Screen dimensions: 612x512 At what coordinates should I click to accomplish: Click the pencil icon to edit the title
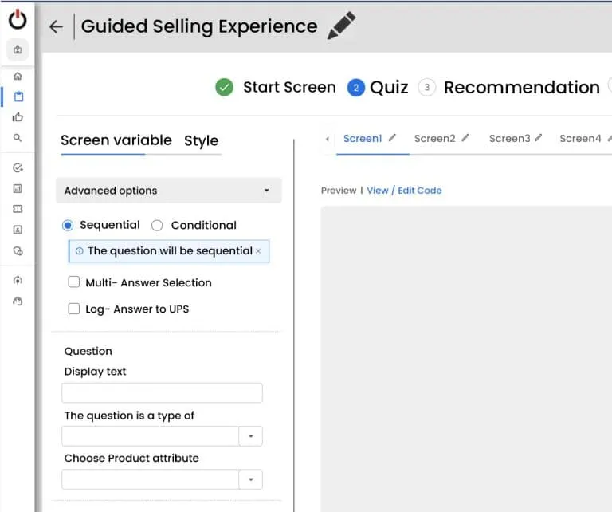coord(341,26)
